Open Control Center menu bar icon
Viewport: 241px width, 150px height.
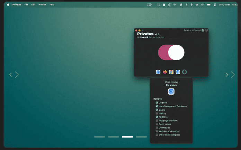(215, 5)
